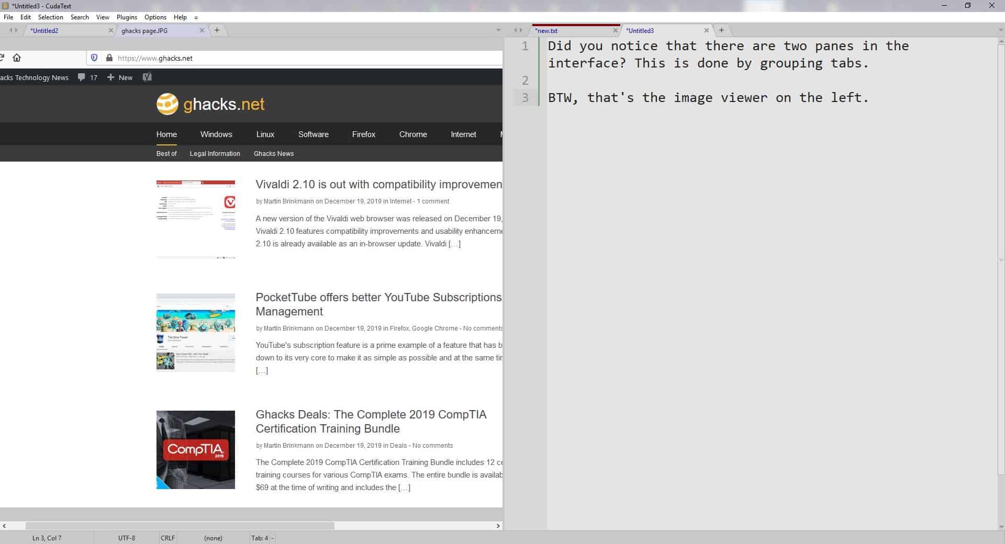Click the image viewer scroll-left arrow
This screenshot has width=1005, height=544.
pos(4,526)
